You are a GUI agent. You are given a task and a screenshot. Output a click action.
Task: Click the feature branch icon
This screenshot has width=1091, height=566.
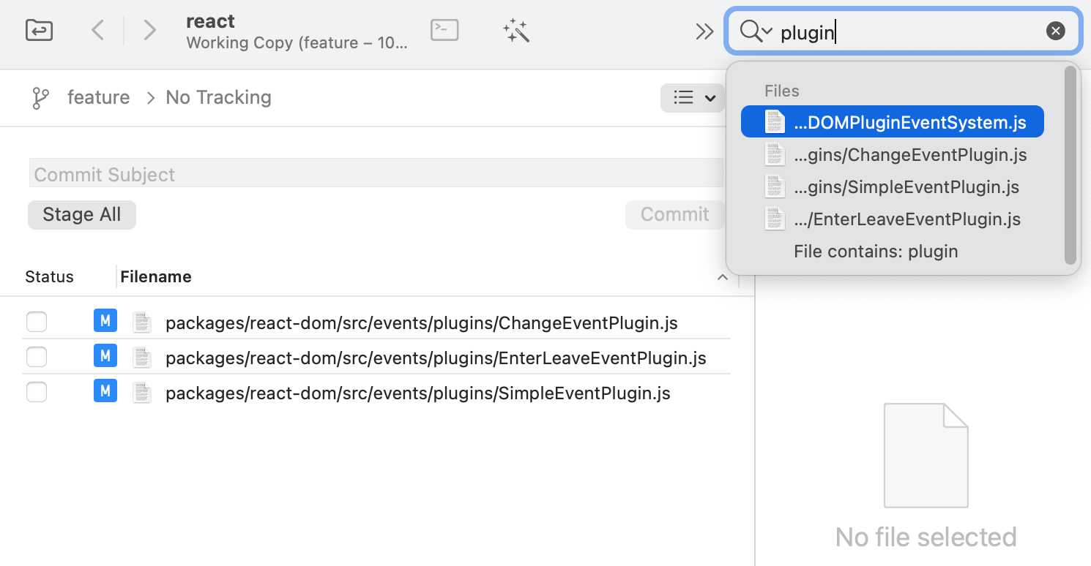[41, 98]
